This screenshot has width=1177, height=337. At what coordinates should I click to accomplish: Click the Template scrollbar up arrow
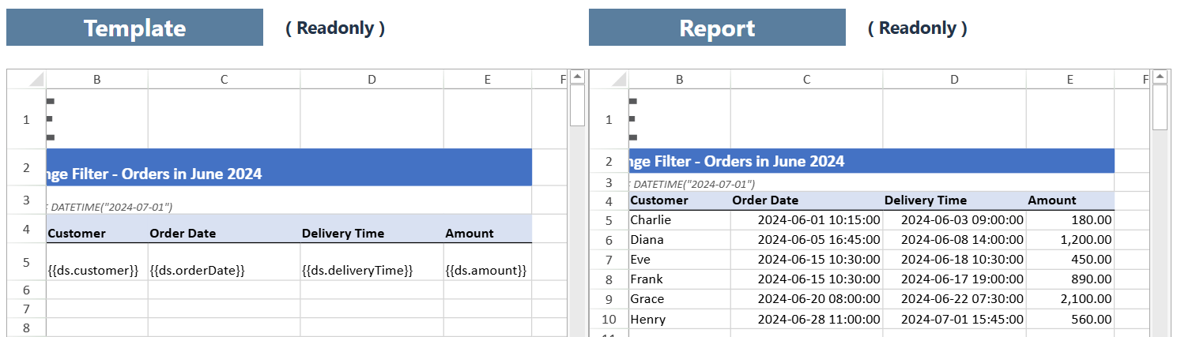(x=577, y=77)
